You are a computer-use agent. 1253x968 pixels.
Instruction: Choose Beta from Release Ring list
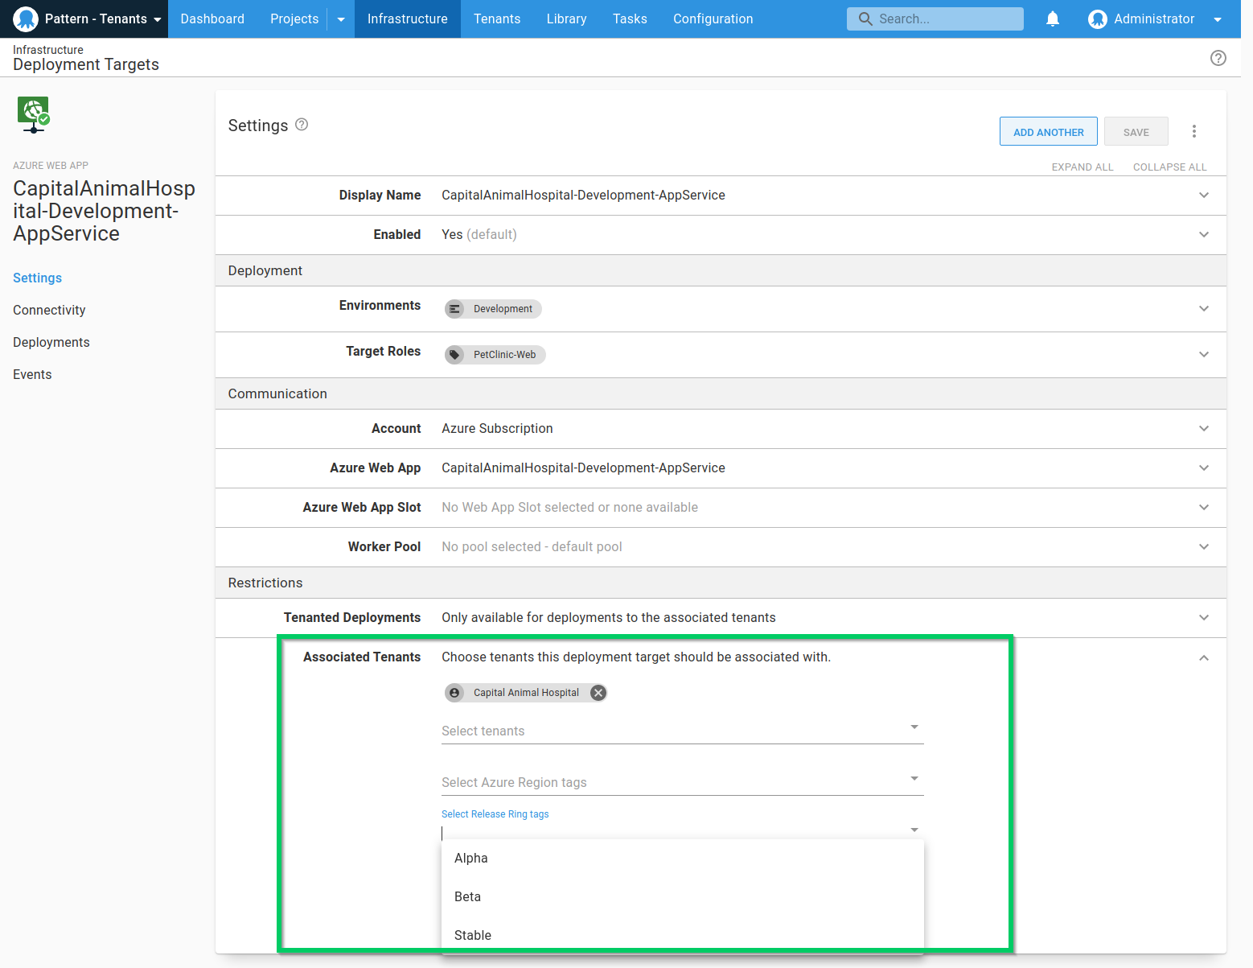(467, 896)
